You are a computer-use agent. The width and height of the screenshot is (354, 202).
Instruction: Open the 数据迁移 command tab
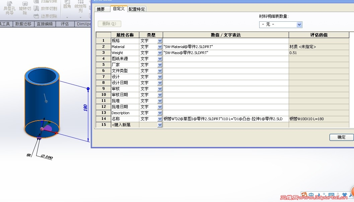click(x=23, y=24)
